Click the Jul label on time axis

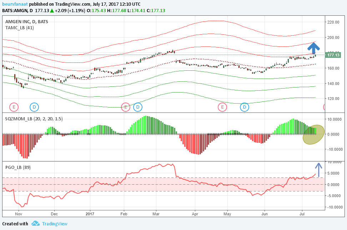[x=302, y=214]
